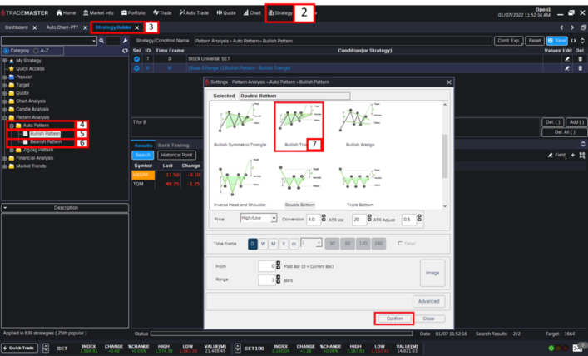Select the Bearish Pattern tree item
The height and width of the screenshot is (356, 588).
pos(47,142)
